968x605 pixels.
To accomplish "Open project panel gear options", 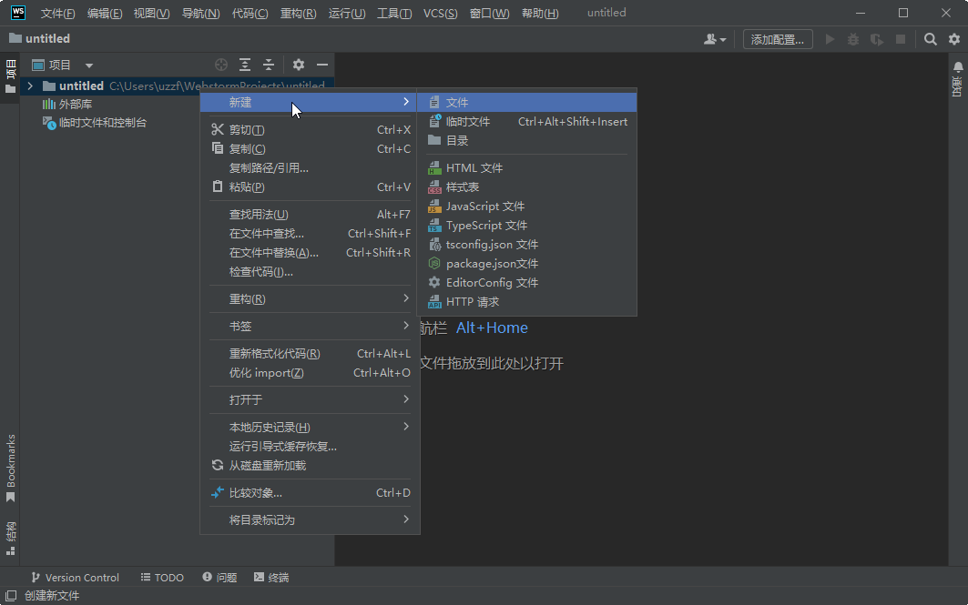I will (x=299, y=65).
